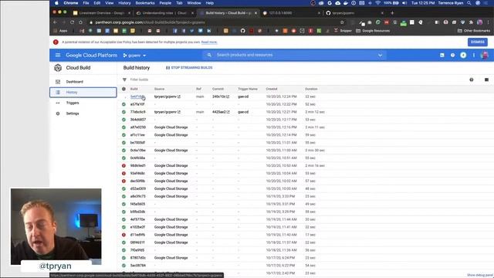This screenshot has width=494, height=278.
Task: Open the History menu in macOS menu bar
Action: point(124,3)
